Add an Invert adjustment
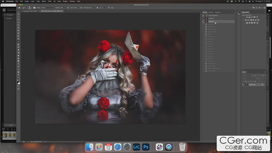This screenshot has height=153, width=272. (247, 23)
